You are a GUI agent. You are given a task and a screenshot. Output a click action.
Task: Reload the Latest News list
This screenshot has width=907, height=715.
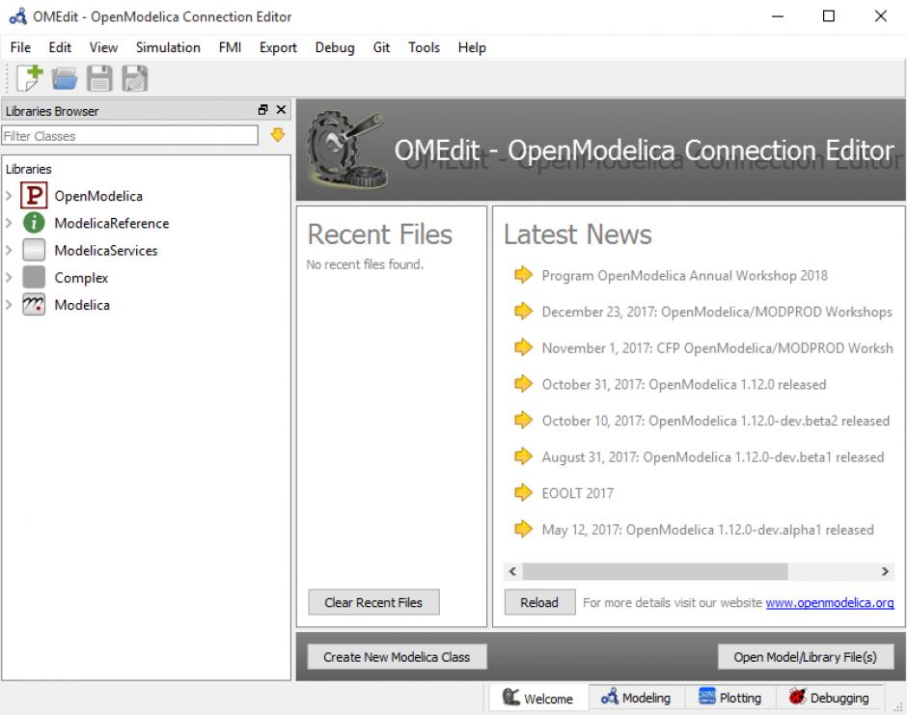[539, 602]
